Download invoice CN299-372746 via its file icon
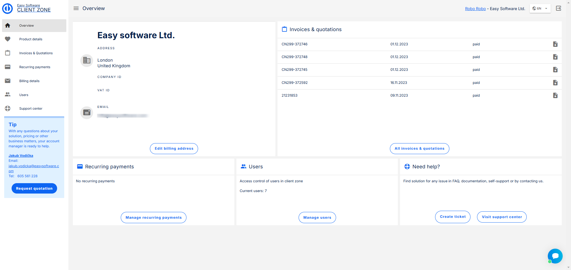 pos(555,44)
